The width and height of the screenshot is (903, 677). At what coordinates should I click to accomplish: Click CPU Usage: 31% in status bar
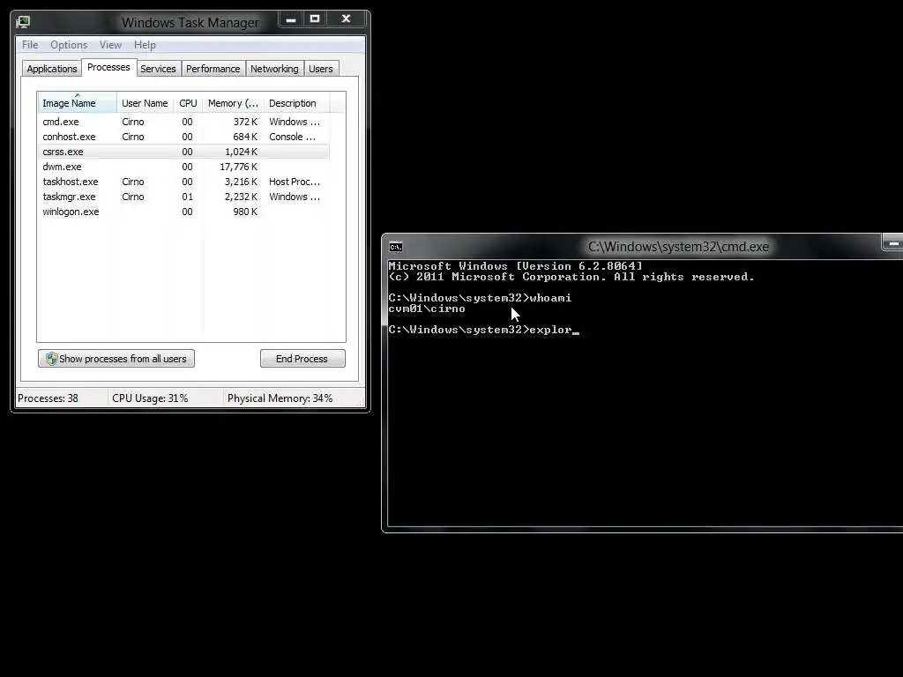point(150,398)
